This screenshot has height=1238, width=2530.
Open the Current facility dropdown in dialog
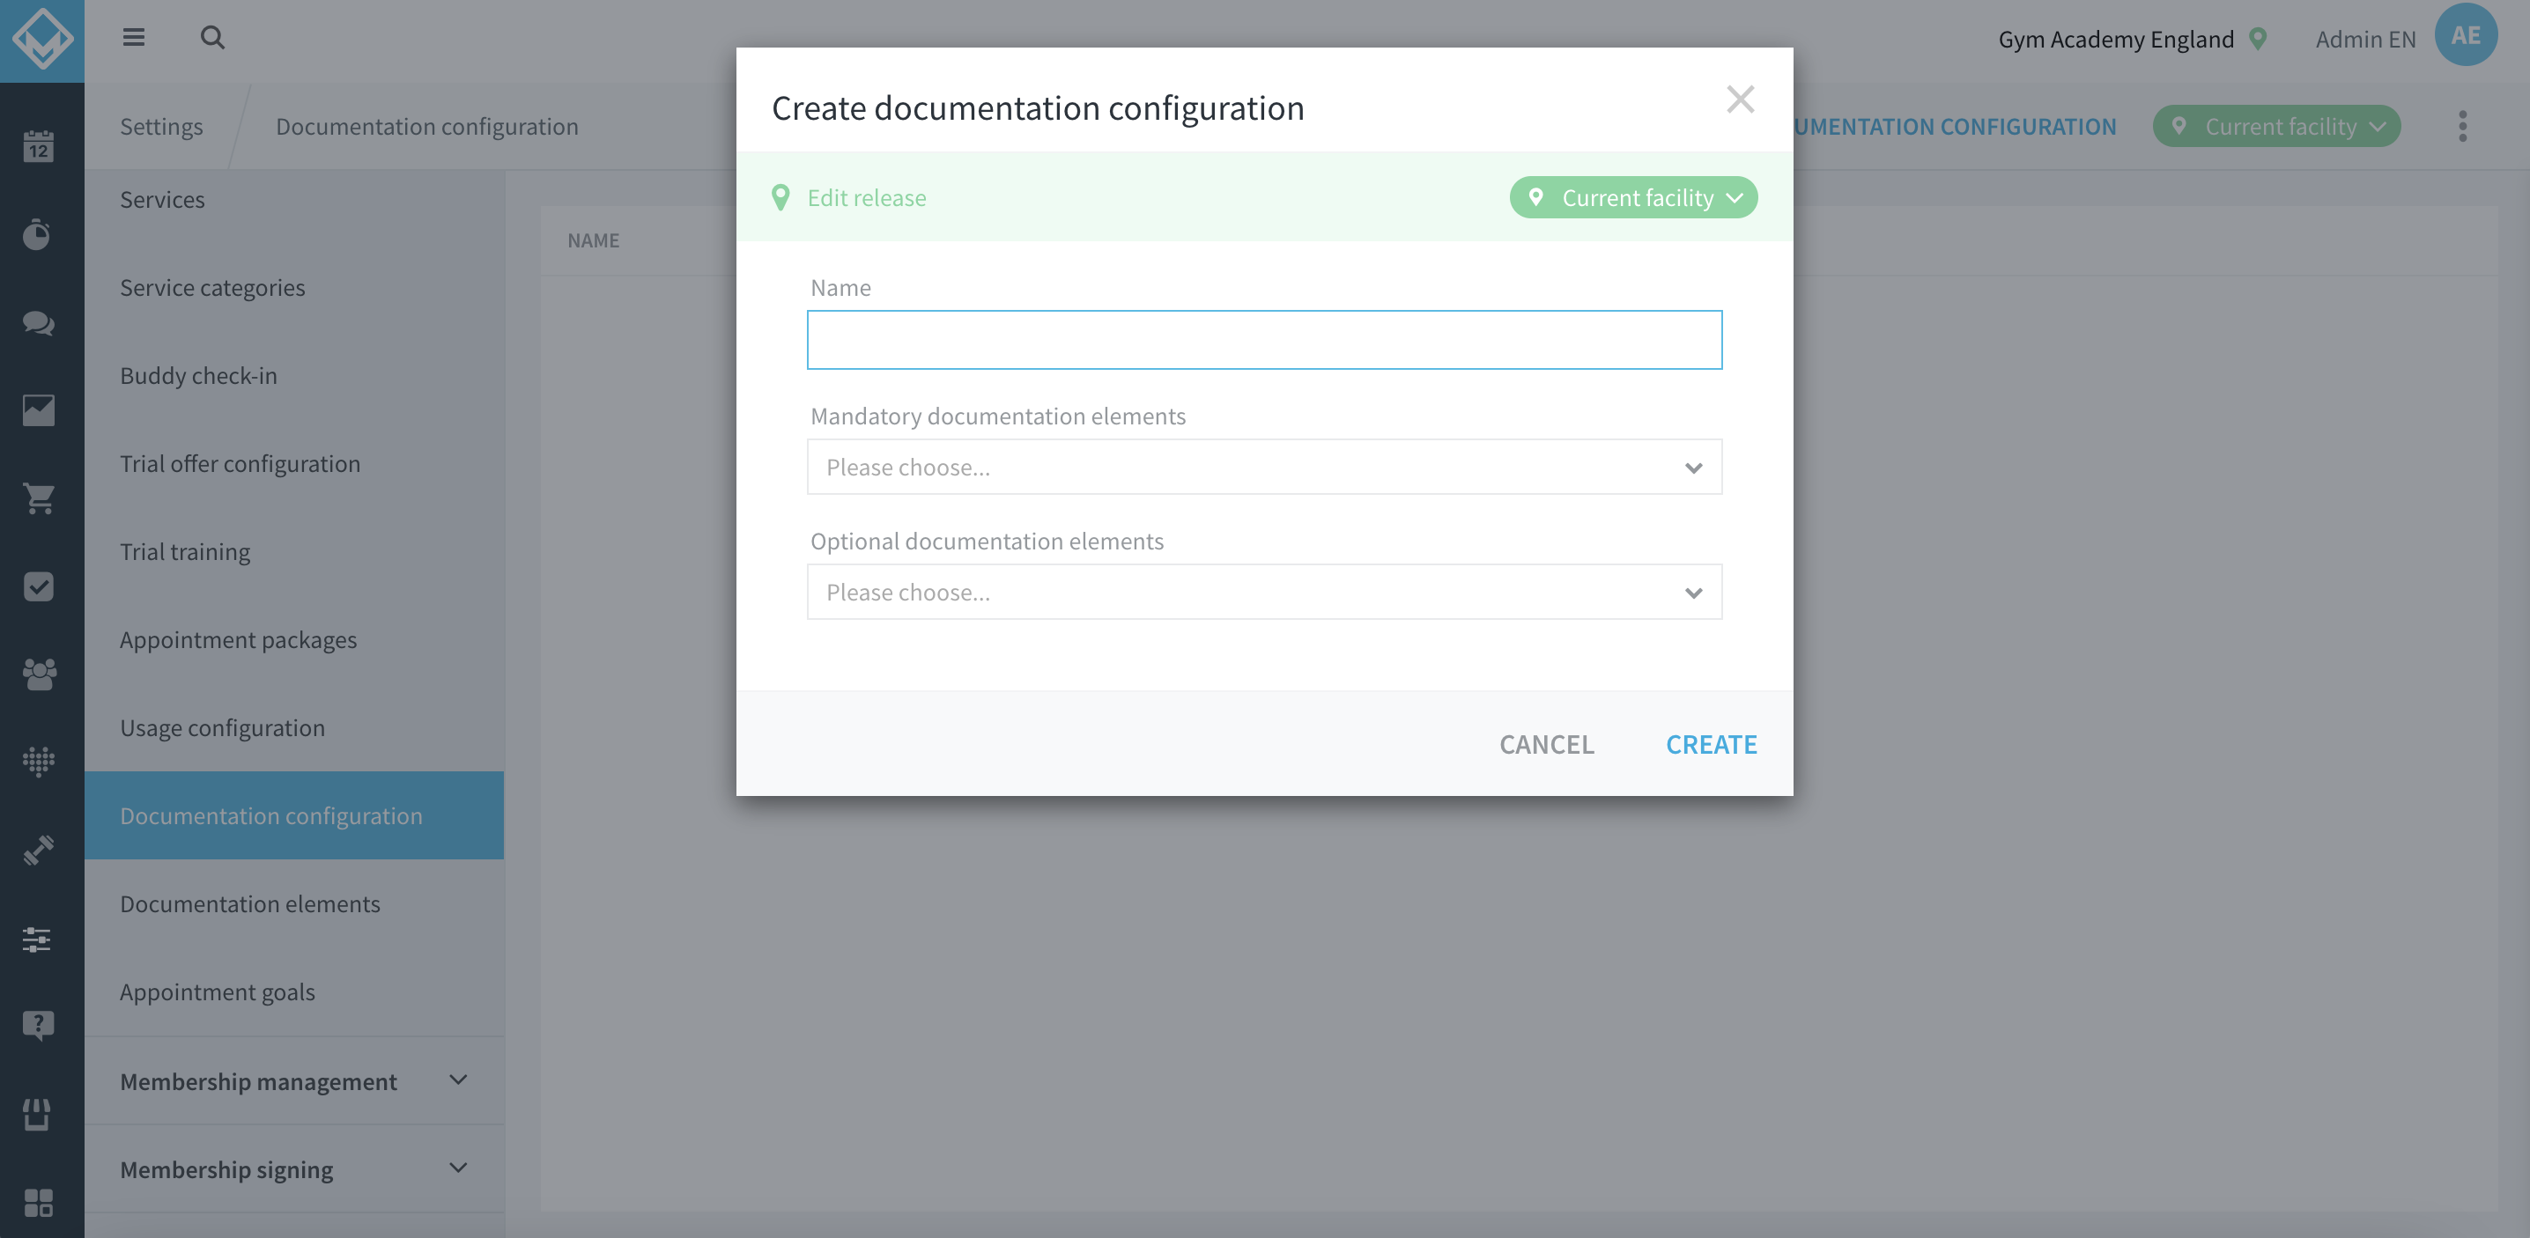point(1632,197)
